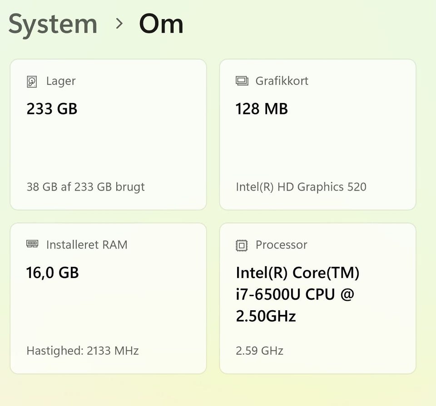The height and width of the screenshot is (406, 436).
Task: Click the Grafikkort heading label
Action: click(282, 81)
